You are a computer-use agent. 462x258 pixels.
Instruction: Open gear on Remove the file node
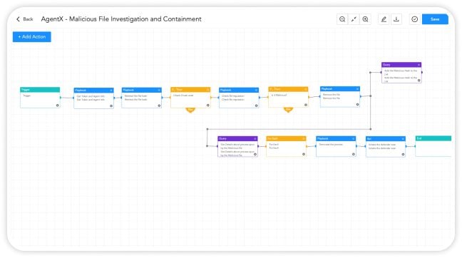[x=357, y=104]
